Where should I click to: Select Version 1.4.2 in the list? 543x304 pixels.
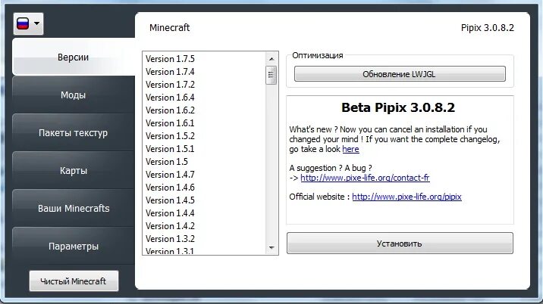pyautogui.click(x=204, y=226)
